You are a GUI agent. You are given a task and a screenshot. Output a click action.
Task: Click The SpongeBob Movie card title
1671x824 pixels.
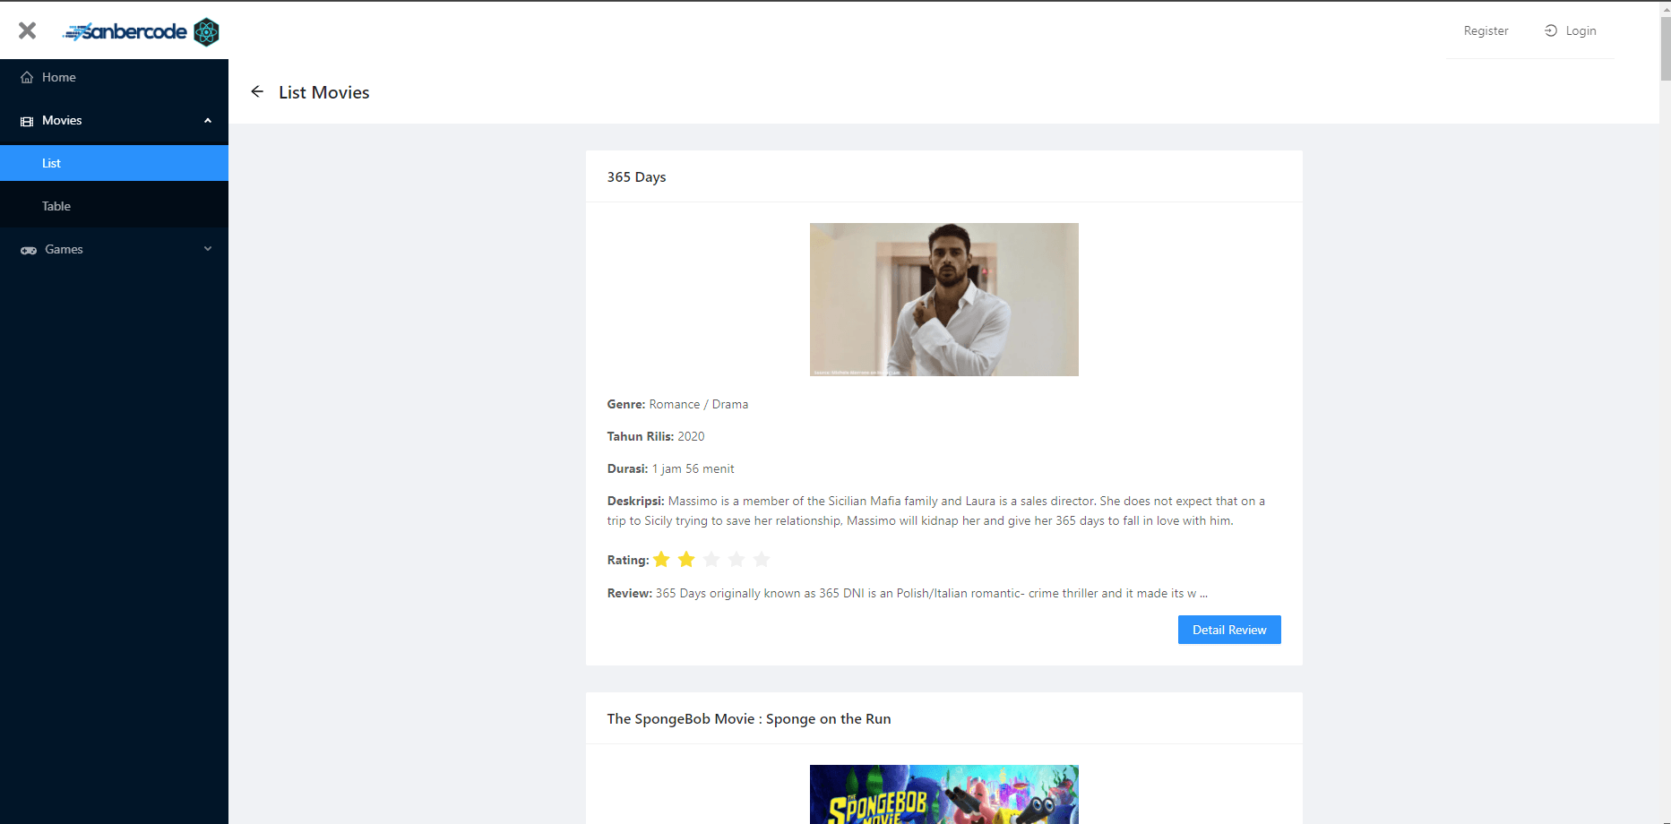click(x=749, y=718)
